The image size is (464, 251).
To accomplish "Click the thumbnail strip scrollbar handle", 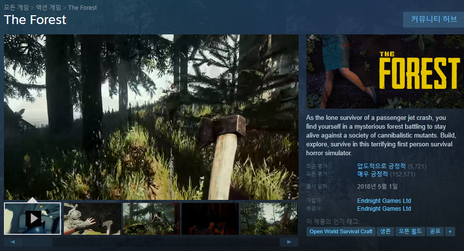I will click(x=38, y=242).
